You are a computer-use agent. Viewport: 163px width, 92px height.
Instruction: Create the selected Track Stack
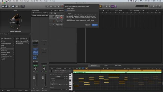coord(94,25)
